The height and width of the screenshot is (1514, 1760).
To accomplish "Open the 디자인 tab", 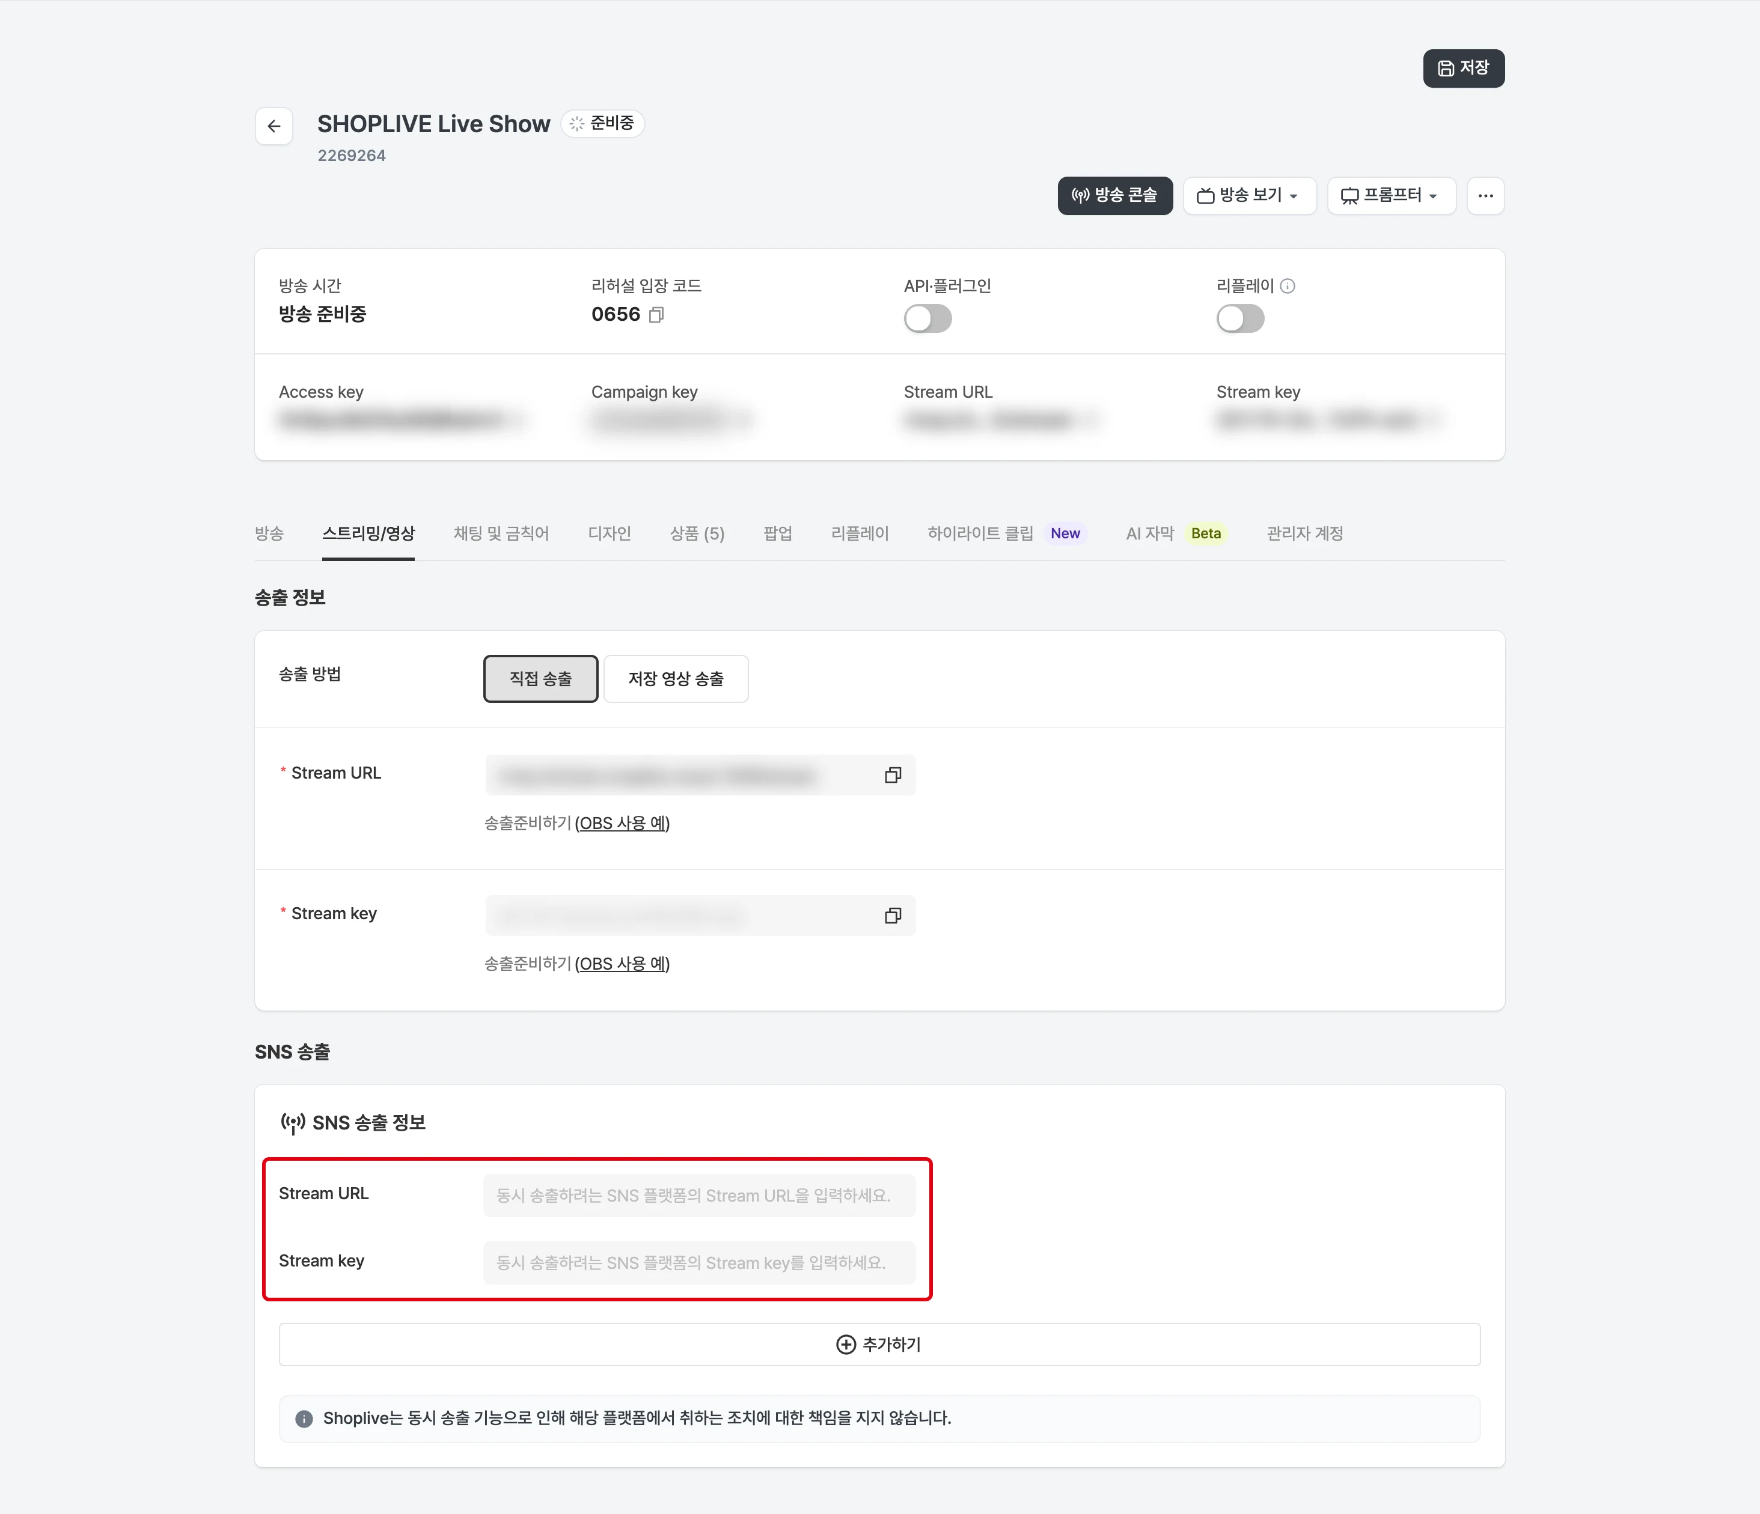I will click(609, 534).
